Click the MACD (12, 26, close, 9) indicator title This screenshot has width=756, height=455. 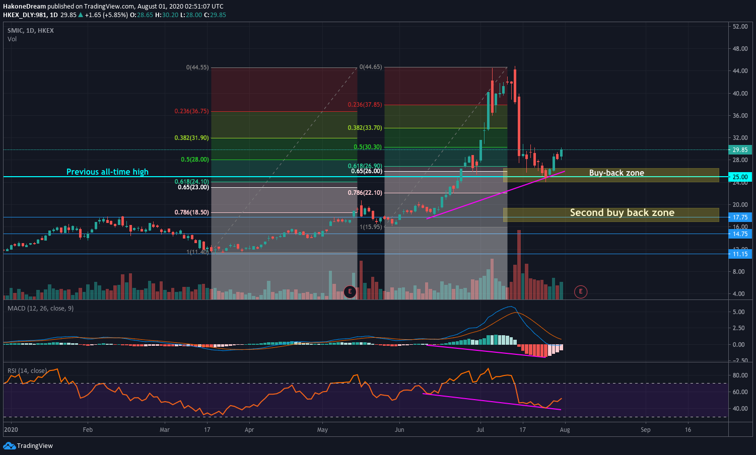(40, 308)
